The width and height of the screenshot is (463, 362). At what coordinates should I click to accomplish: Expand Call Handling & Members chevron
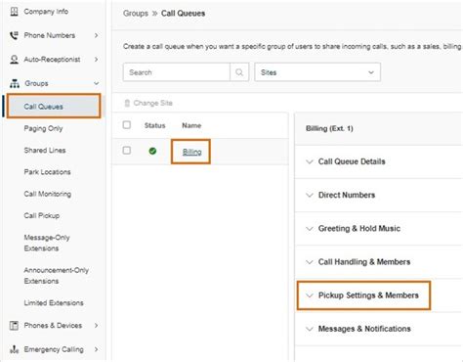tap(310, 262)
